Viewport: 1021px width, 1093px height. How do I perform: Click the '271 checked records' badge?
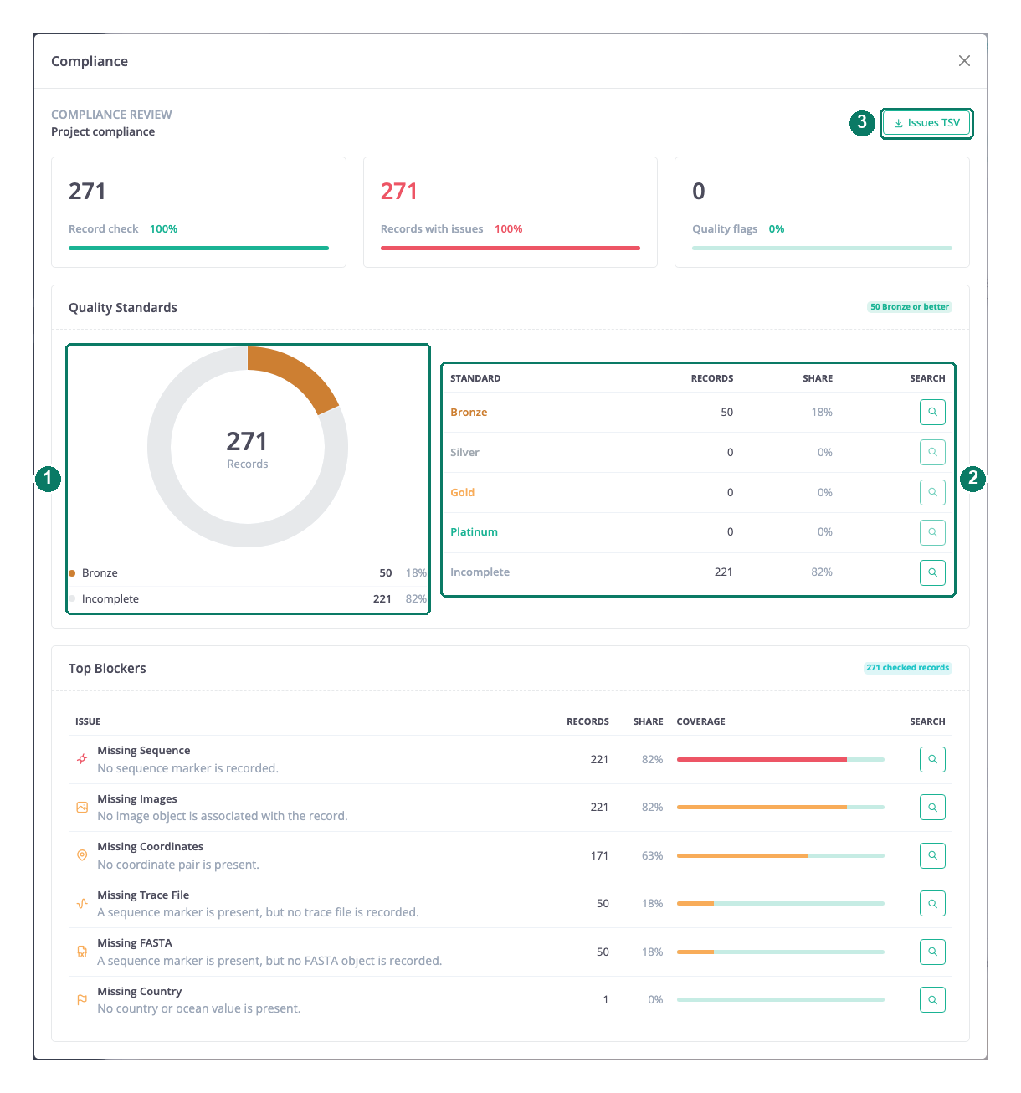(908, 668)
